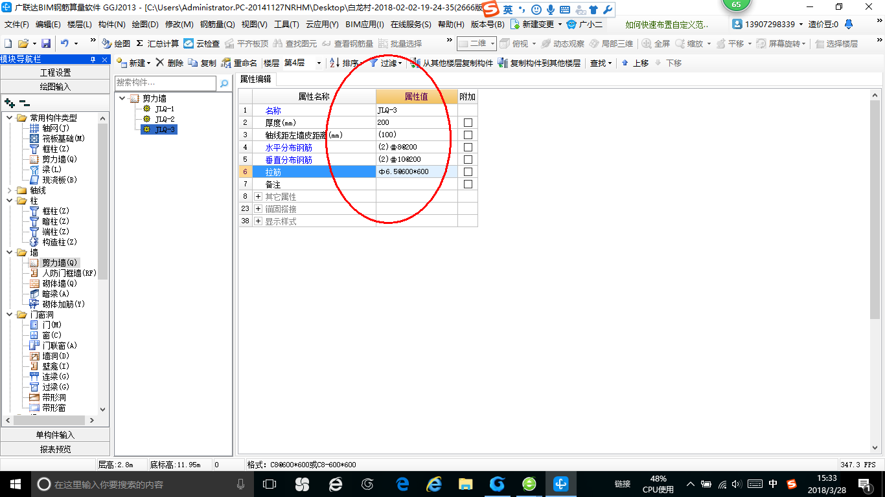Open the 工具(T) menu
This screenshot has height=497, width=885.
pos(287,24)
